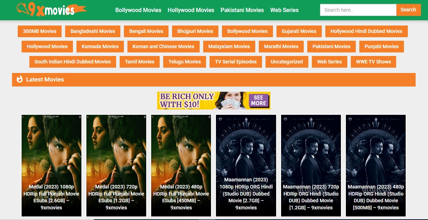Open Hollywood Movies in the top navigation bar

(x=191, y=10)
